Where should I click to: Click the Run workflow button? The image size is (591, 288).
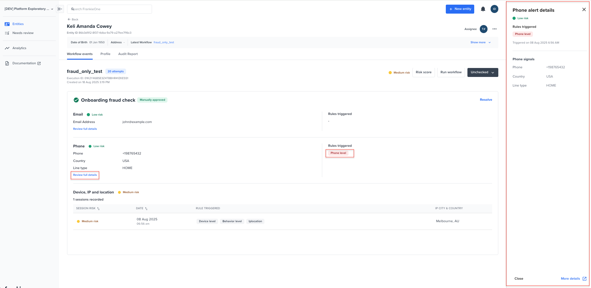(451, 72)
